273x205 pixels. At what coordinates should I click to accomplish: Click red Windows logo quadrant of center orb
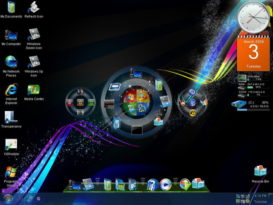tap(130, 96)
